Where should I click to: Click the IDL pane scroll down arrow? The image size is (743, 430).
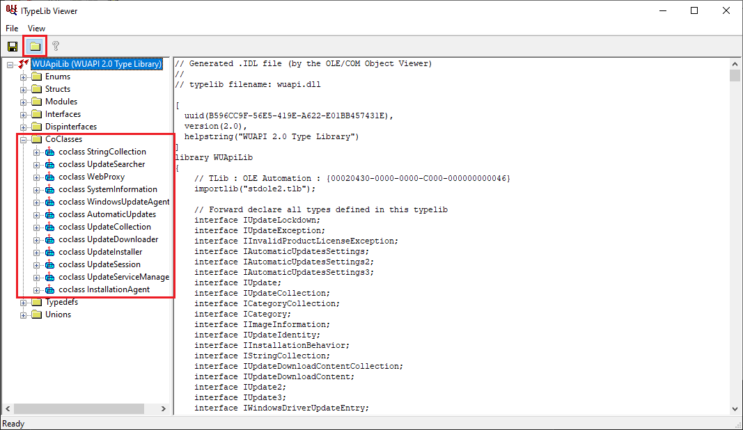coord(735,408)
